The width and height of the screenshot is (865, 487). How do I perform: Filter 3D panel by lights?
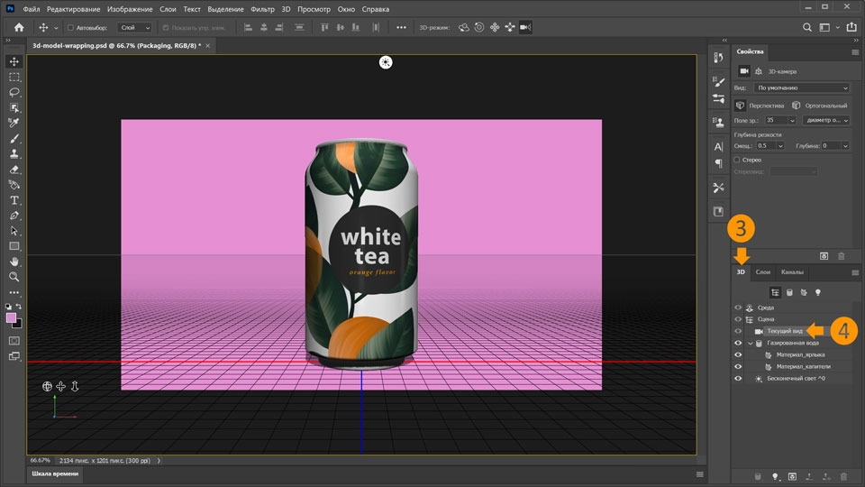818,292
